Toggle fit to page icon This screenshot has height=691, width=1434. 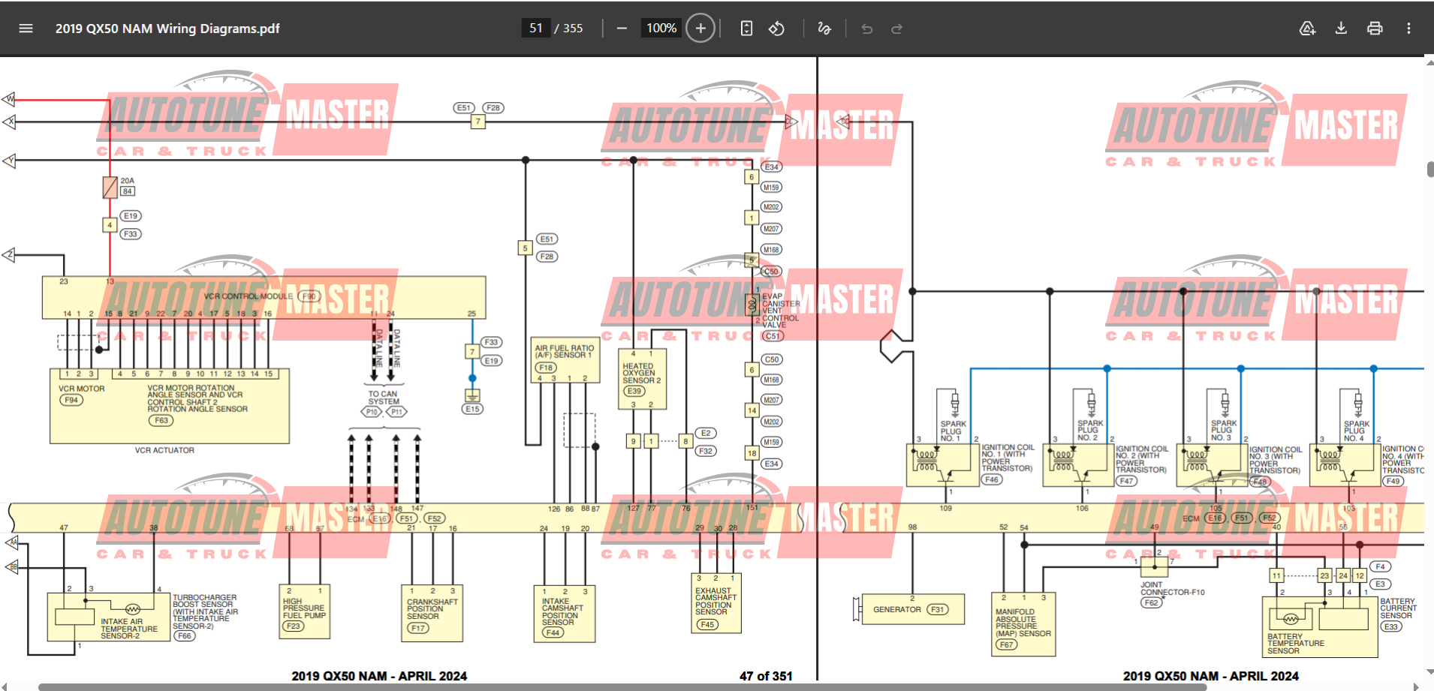pyautogui.click(x=746, y=29)
